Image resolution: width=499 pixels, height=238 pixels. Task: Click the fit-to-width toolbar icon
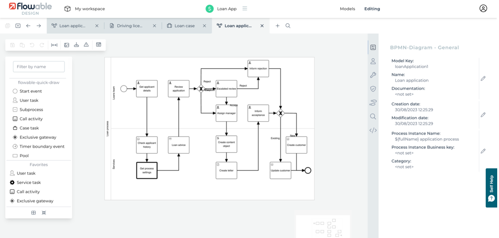pos(54,45)
